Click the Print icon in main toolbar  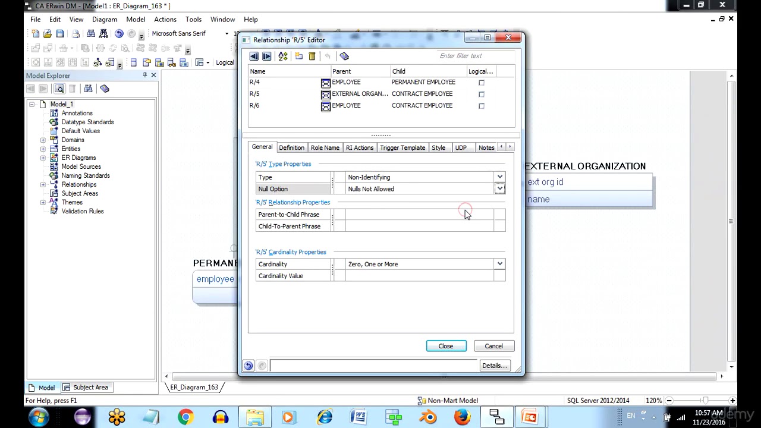click(x=76, y=34)
